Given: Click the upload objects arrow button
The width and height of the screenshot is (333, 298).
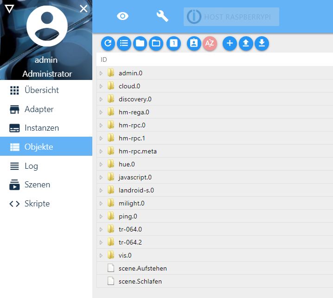Looking at the screenshot, I should click(246, 43).
